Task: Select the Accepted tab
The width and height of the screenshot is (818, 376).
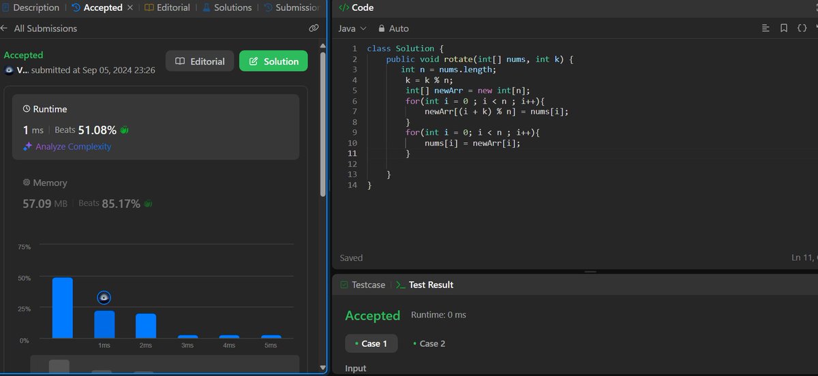Action: pyautogui.click(x=97, y=7)
